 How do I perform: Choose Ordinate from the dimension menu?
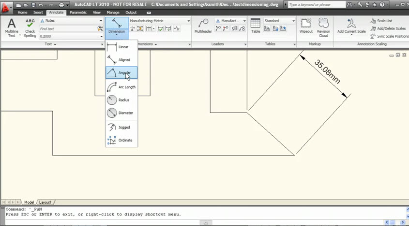(x=121, y=140)
